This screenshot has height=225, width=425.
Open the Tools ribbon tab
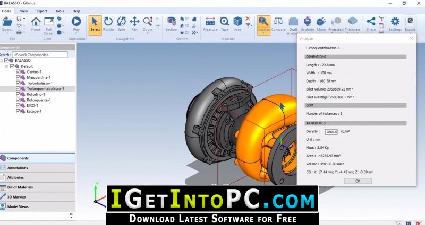coord(59,11)
